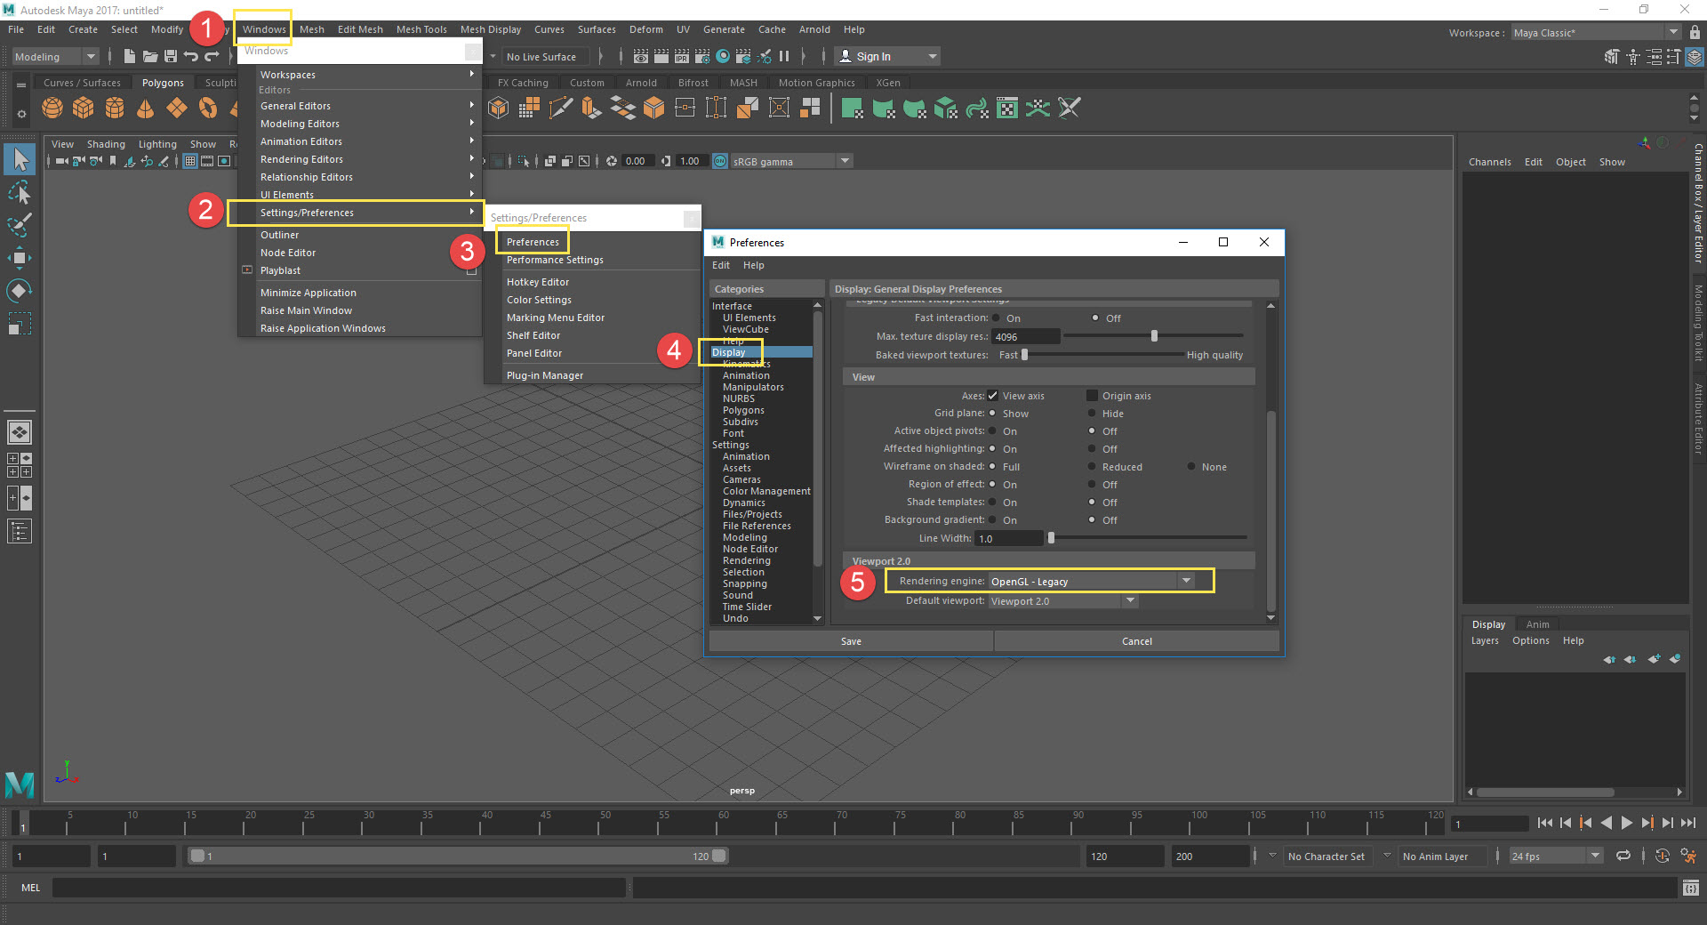Select the polygon sphere from the shelf

tap(52, 109)
